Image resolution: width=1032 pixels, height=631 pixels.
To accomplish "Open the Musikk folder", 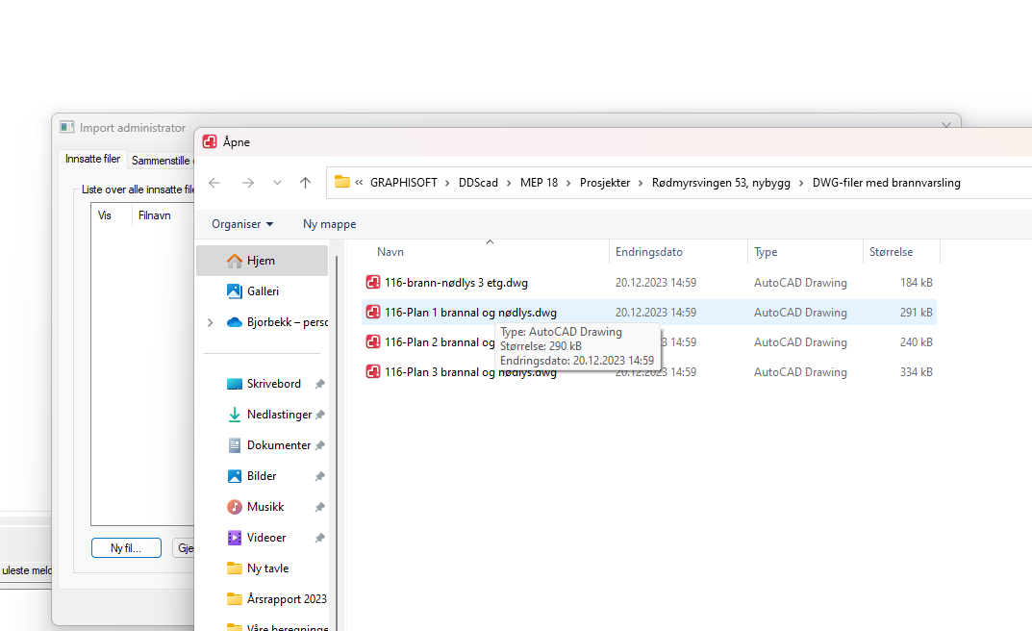I will (265, 507).
